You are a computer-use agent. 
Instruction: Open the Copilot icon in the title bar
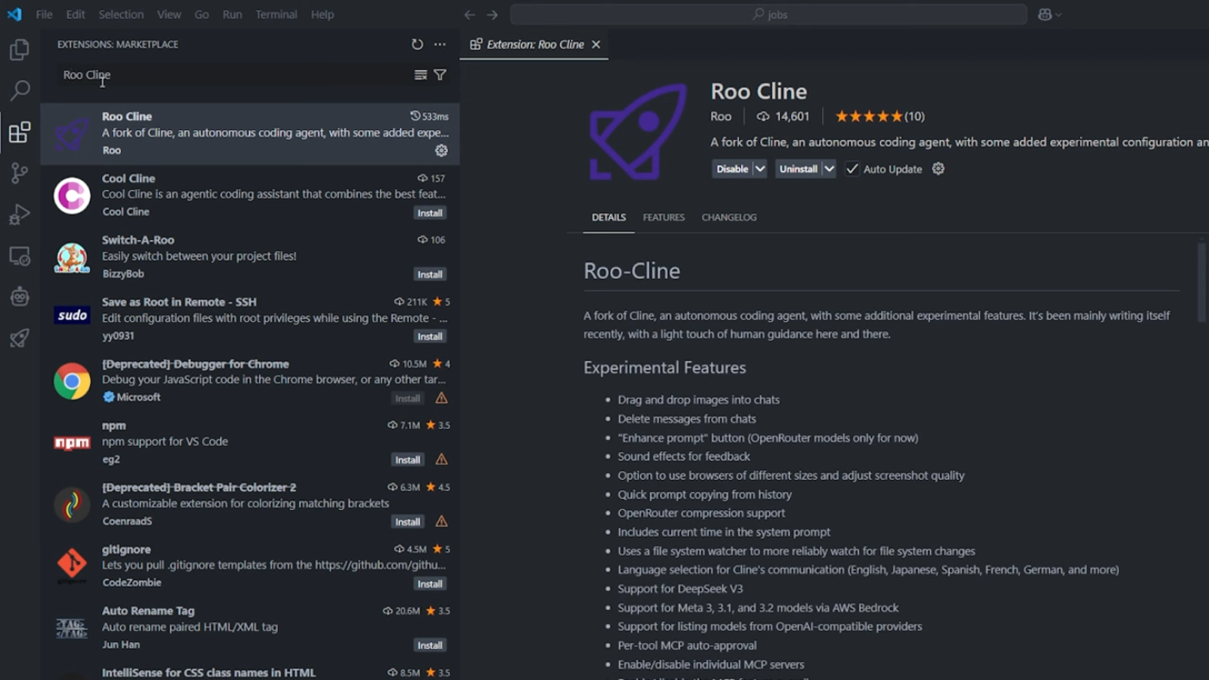point(1044,15)
